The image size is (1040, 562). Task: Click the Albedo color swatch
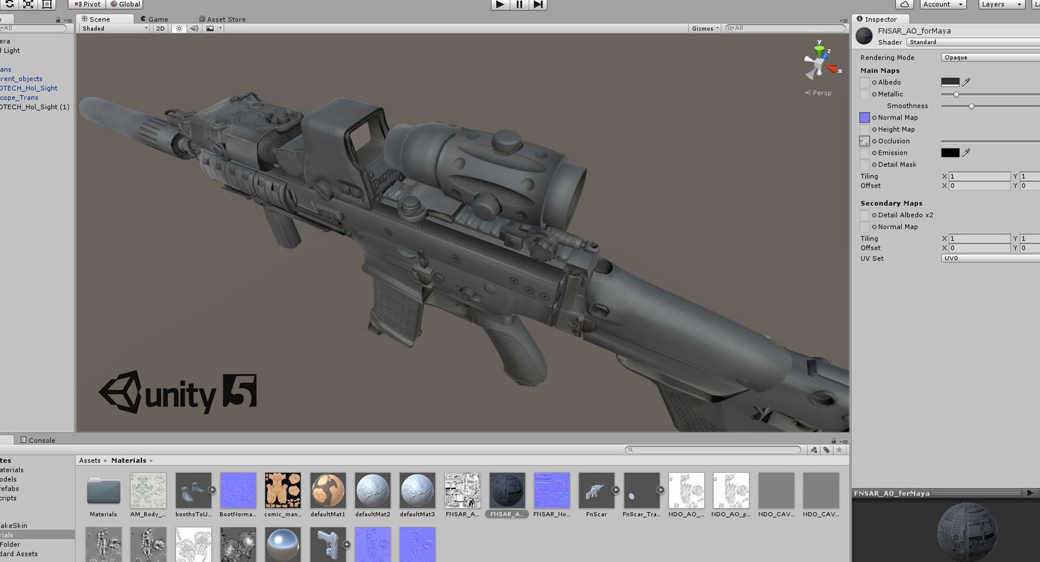pos(950,82)
